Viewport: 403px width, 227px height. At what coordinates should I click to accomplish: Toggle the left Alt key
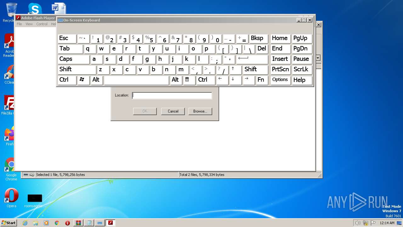(x=97, y=80)
